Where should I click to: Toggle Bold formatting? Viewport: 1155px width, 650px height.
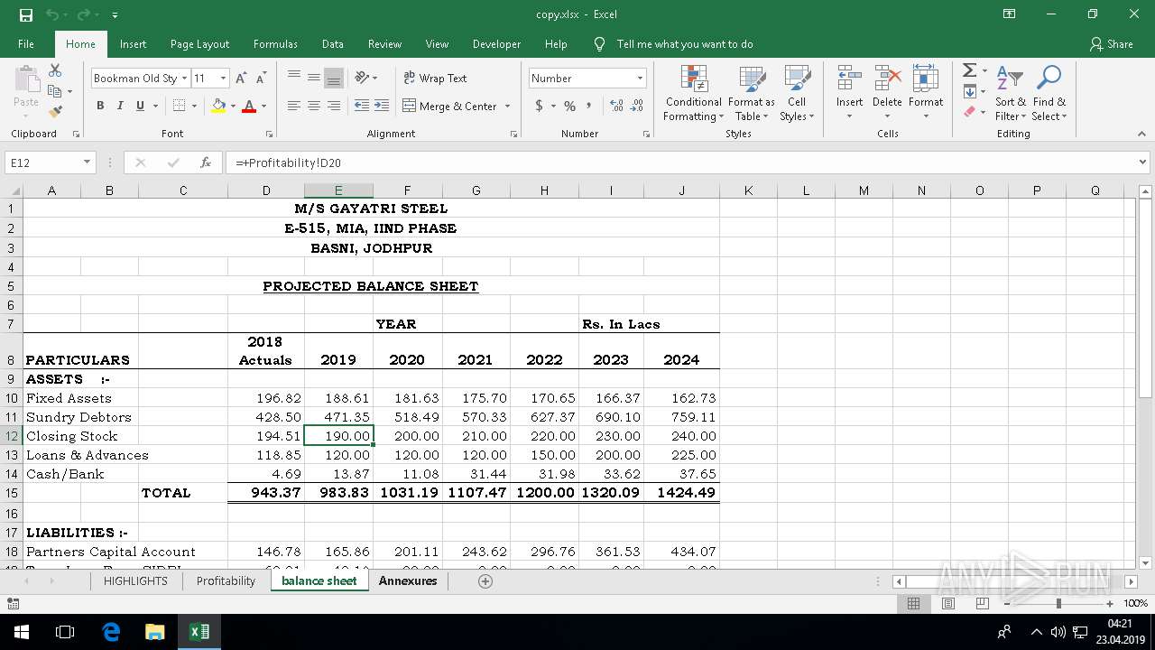coord(100,106)
